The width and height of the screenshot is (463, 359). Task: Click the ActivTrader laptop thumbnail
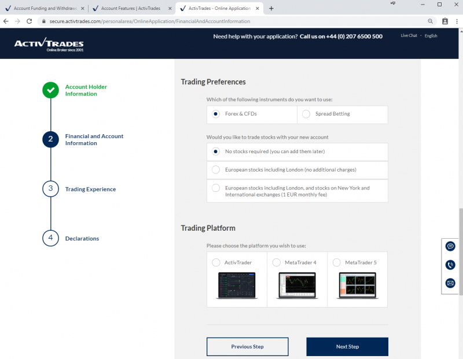pos(237,286)
